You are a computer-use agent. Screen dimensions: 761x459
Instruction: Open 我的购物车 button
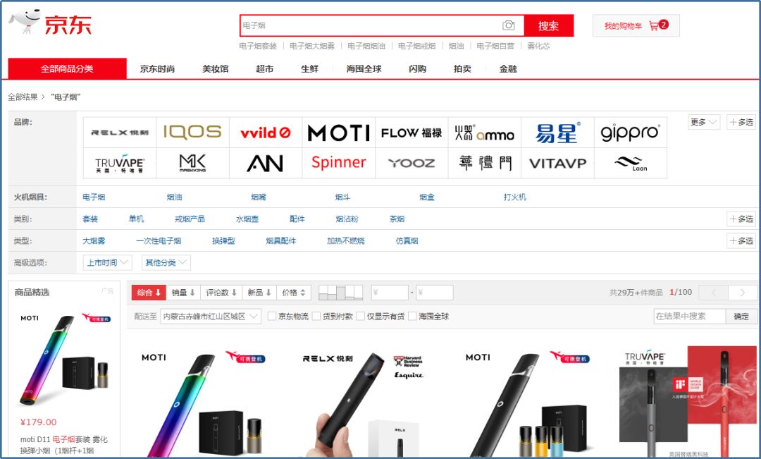(636, 26)
